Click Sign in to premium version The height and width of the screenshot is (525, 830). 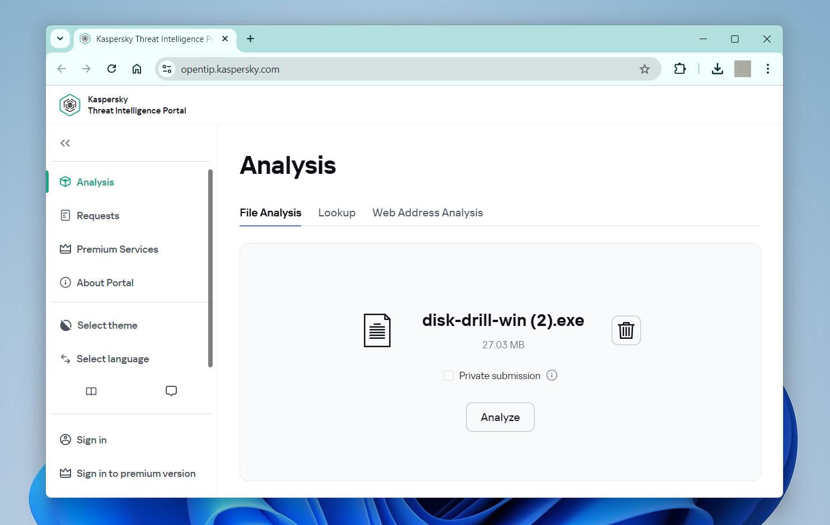[x=136, y=474]
